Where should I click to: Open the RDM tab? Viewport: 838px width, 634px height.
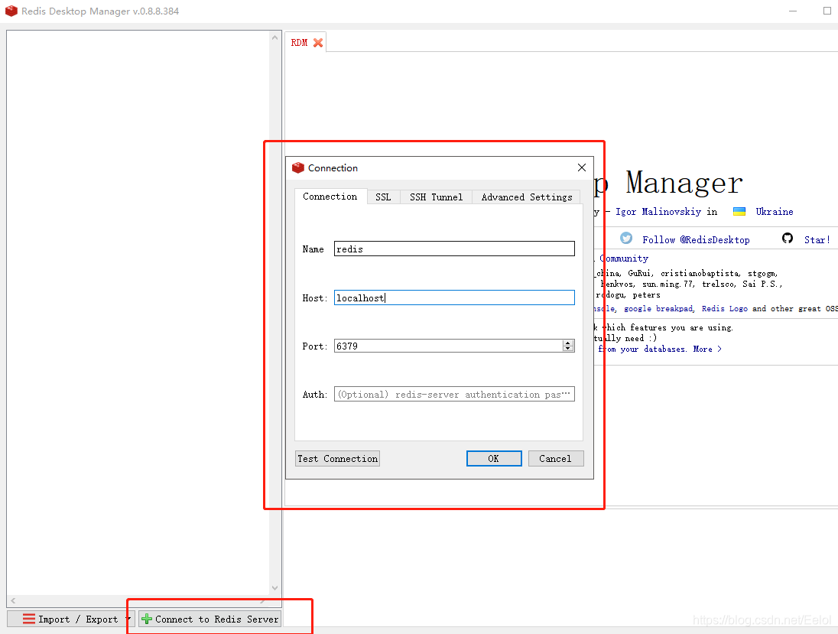(299, 43)
